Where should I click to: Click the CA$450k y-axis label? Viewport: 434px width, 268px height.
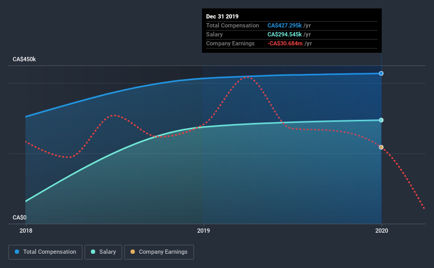24,60
